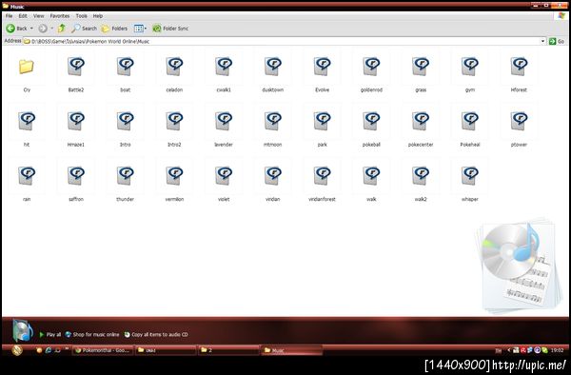
Task: Select the thunder audio file
Action: [x=126, y=176]
